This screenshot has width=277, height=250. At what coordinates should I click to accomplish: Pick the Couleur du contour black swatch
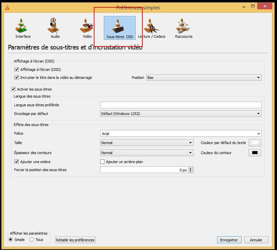point(255,153)
